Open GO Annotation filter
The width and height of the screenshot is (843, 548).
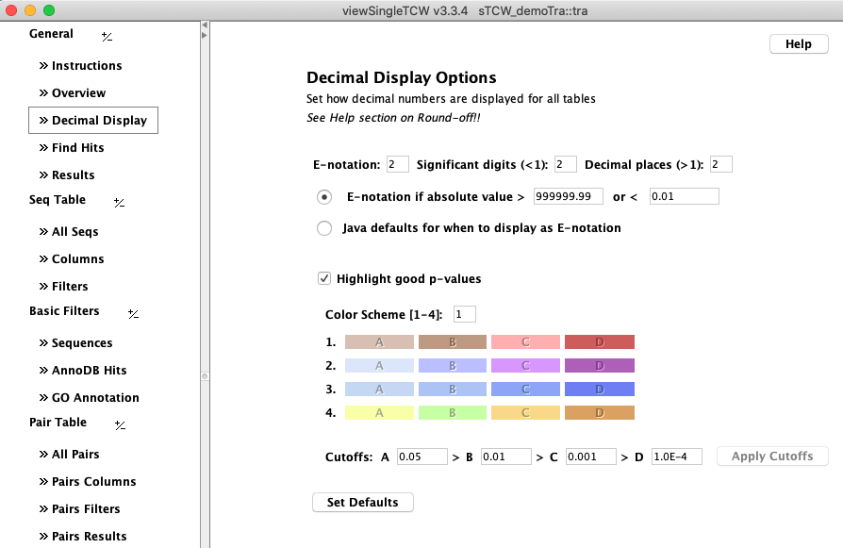(x=94, y=398)
